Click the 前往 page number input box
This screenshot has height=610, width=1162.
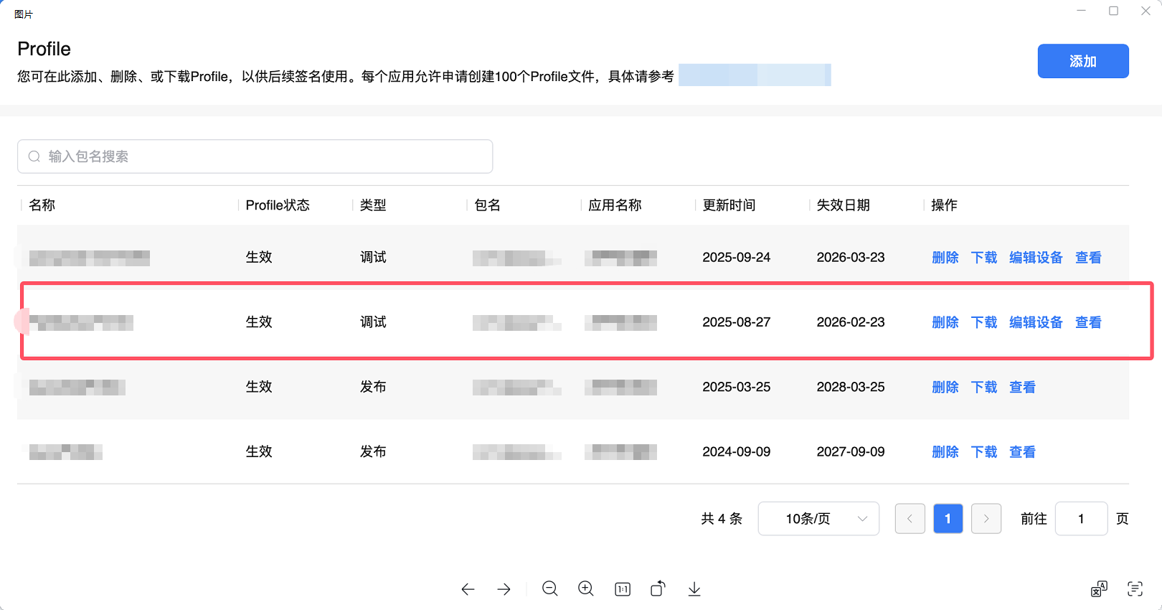1081,519
